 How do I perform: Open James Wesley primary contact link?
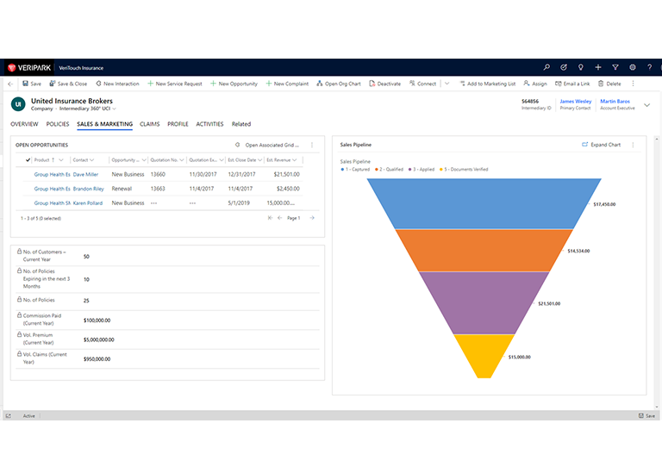coord(576,102)
